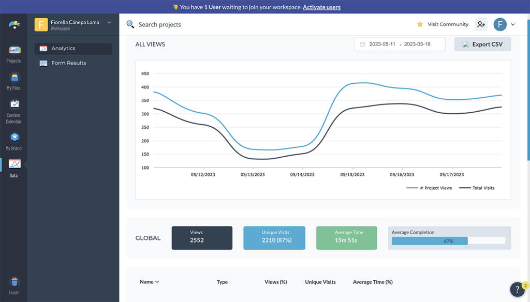This screenshot has height=302, width=530.
Task: Switch to Form Results
Action: point(68,63)
